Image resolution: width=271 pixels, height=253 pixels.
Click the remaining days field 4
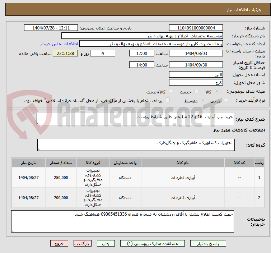(103, 53)
